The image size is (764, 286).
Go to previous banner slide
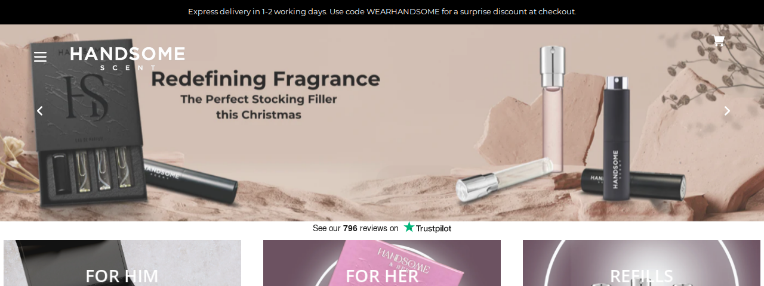[40, 111]
